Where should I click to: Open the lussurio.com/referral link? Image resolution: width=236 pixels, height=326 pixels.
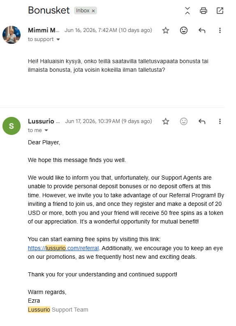coord(63,248)
